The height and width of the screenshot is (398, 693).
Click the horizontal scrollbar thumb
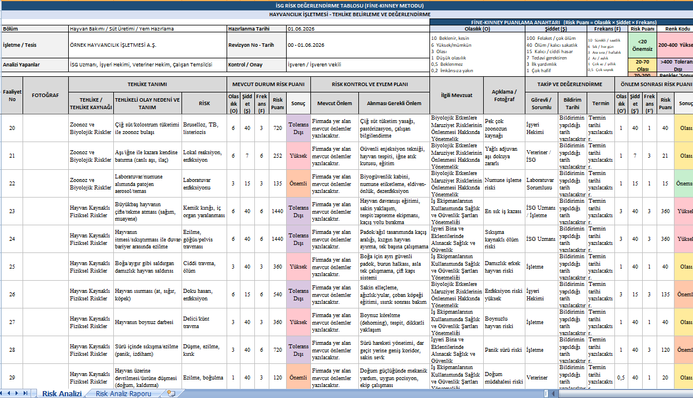click(625, 393)
